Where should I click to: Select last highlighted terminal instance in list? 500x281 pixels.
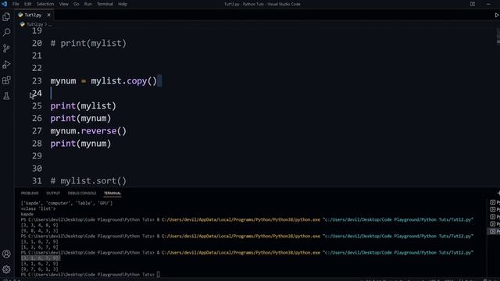tap(494, 231)
